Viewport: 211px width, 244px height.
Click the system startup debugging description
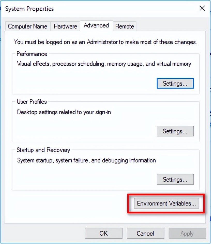pyautogui.click(x=86, y=160)
